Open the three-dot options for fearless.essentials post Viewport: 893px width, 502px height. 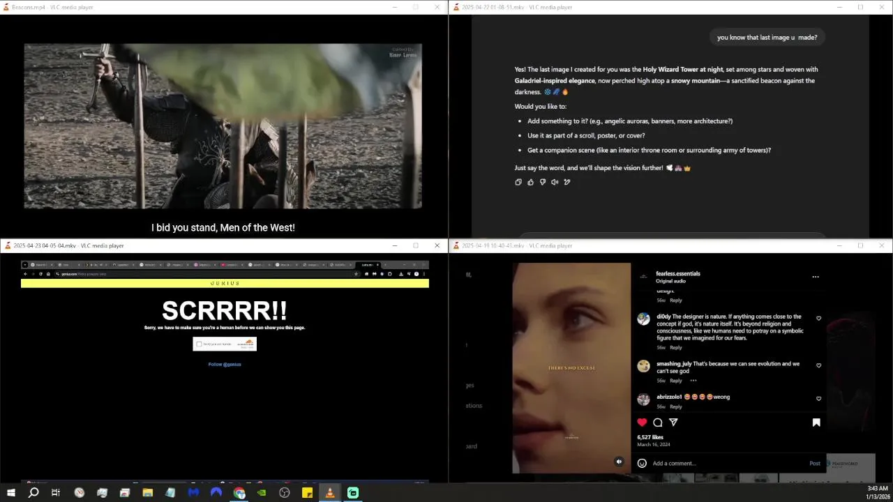tap(815, 277)
